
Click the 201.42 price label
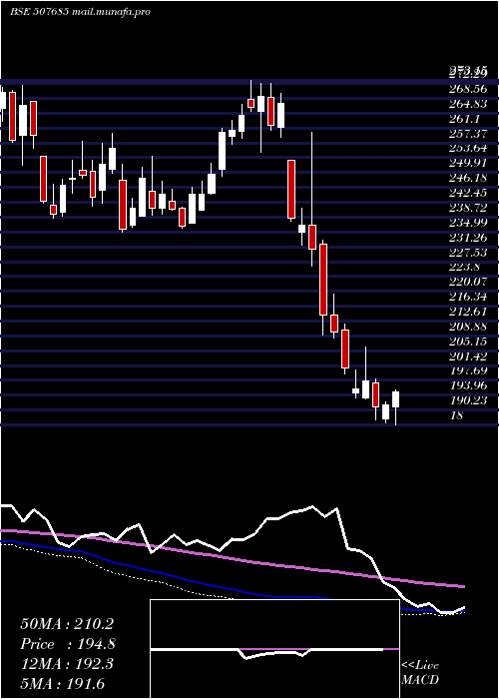pyautogui.click(x=467, y=356)
